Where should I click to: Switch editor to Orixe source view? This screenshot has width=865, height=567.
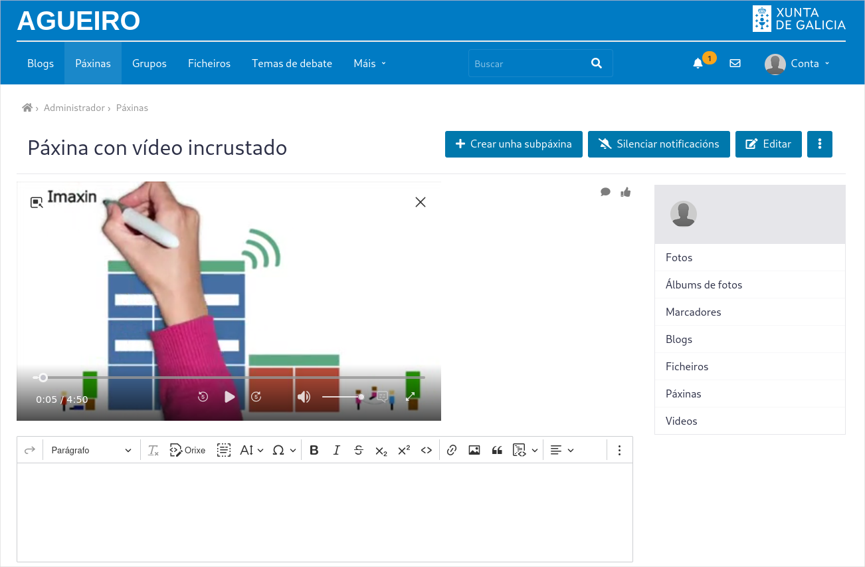tap(187, 450)
